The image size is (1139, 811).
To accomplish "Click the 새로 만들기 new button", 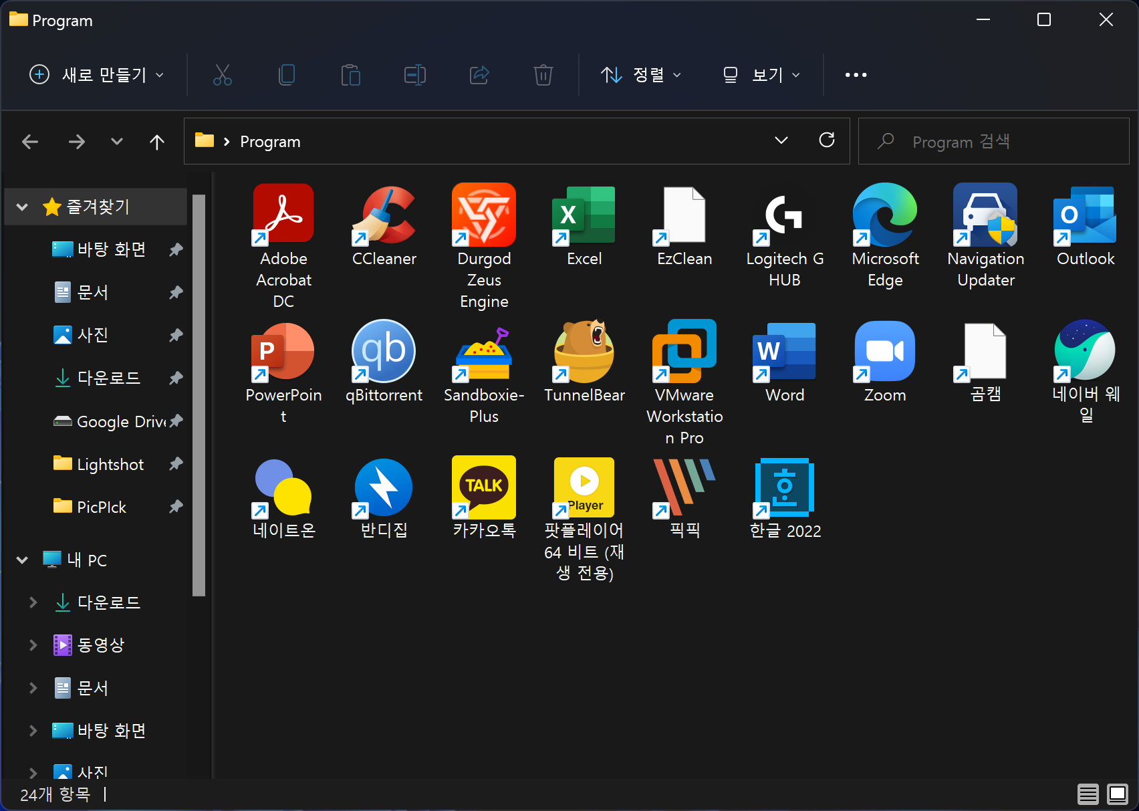I will pyautogui.click(x=96, y=75).
